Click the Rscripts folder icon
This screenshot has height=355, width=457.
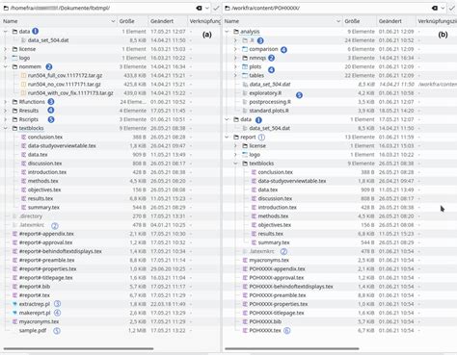14,119
